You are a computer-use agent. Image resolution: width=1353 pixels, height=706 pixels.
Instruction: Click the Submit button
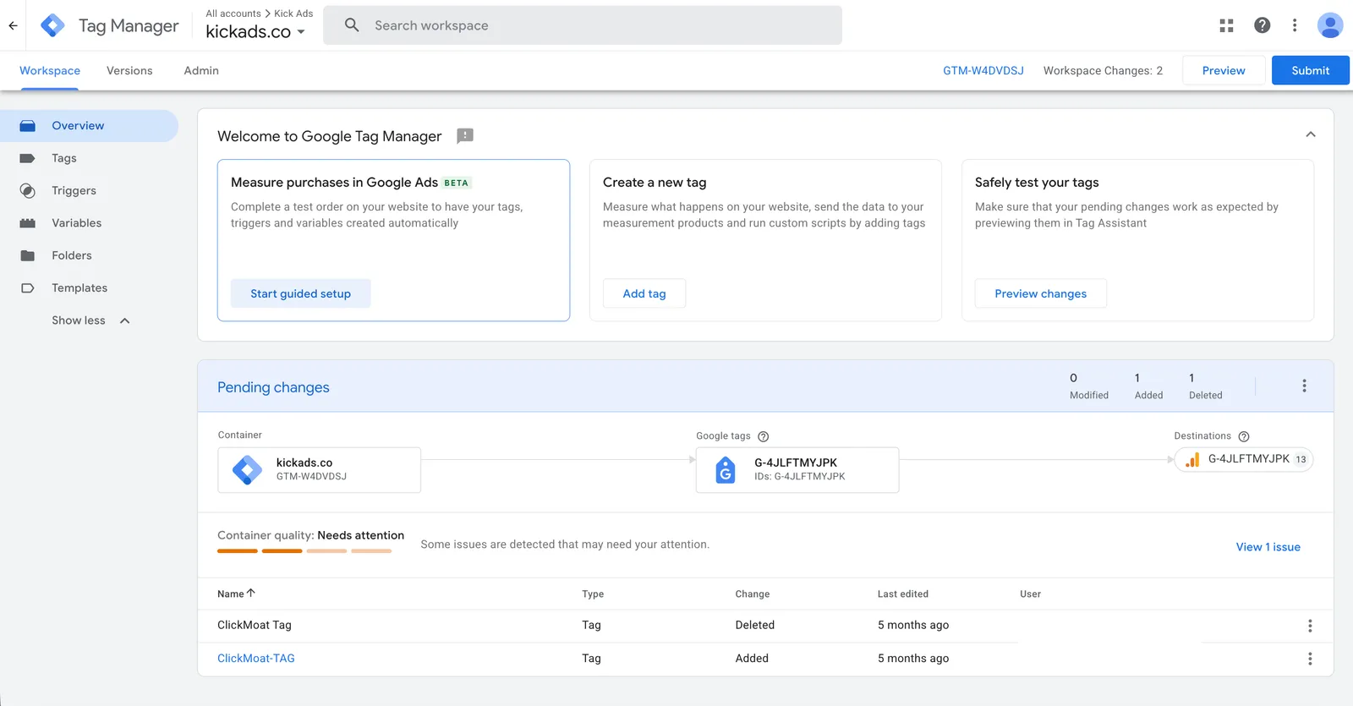(x=1311, y=70)
